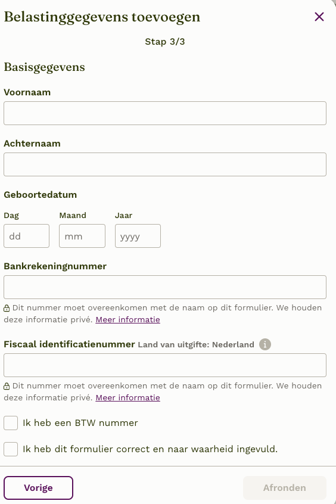Focus the Voornaam text field

coord(165,113)
